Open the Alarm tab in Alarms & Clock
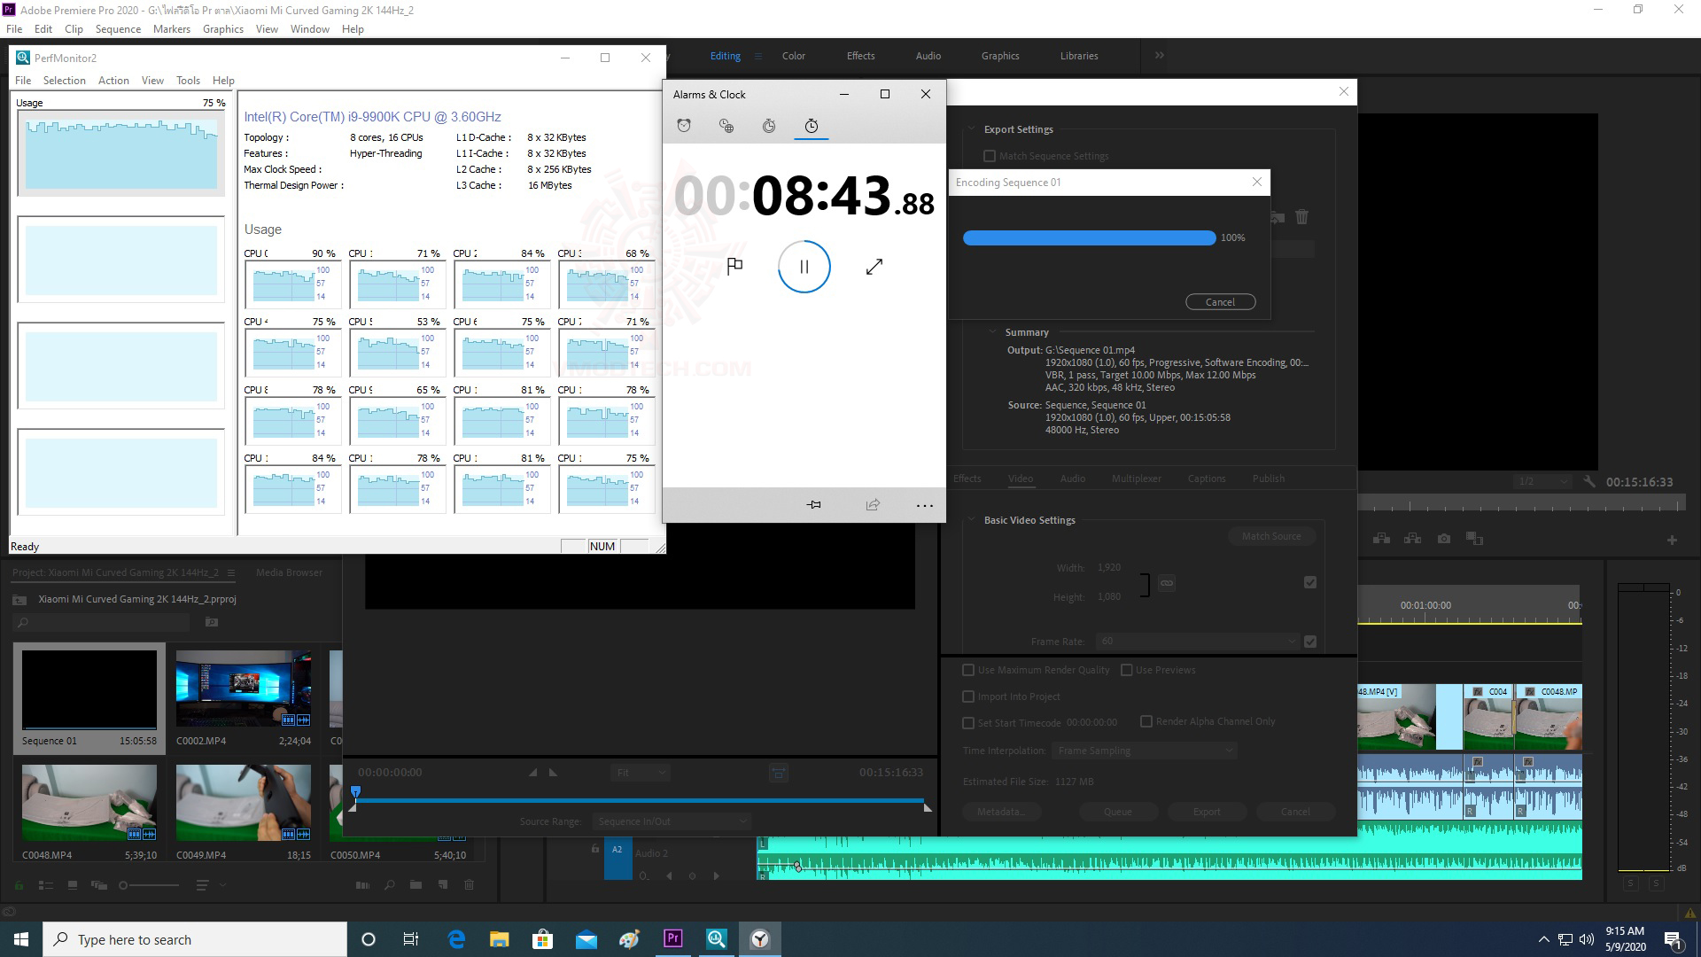The image size is (1701, 957). click(684, 126)
